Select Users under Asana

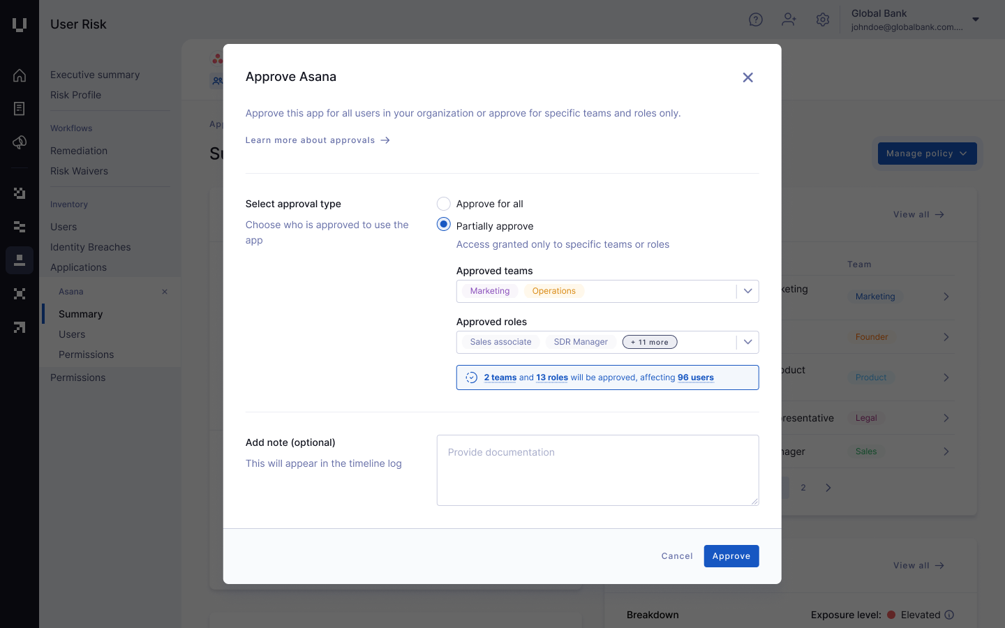click(72, 334)
